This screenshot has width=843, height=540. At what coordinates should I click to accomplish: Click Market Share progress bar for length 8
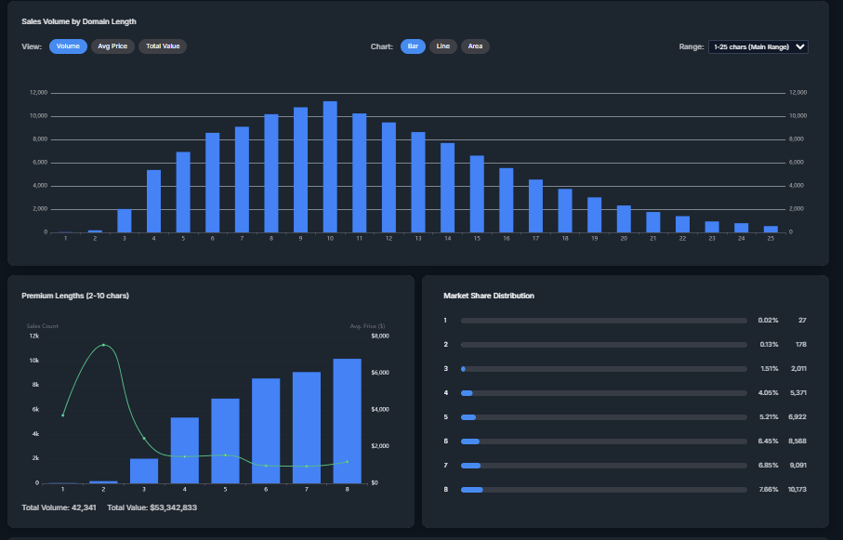[x=603, y=489]
